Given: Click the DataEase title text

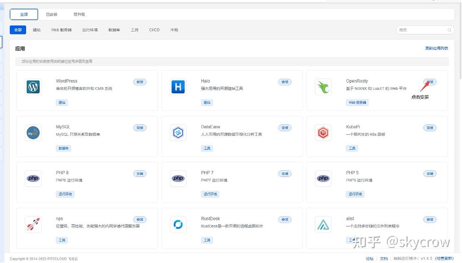Looking at the screenshot, I should pyautogui.click(x=210, y=127).
